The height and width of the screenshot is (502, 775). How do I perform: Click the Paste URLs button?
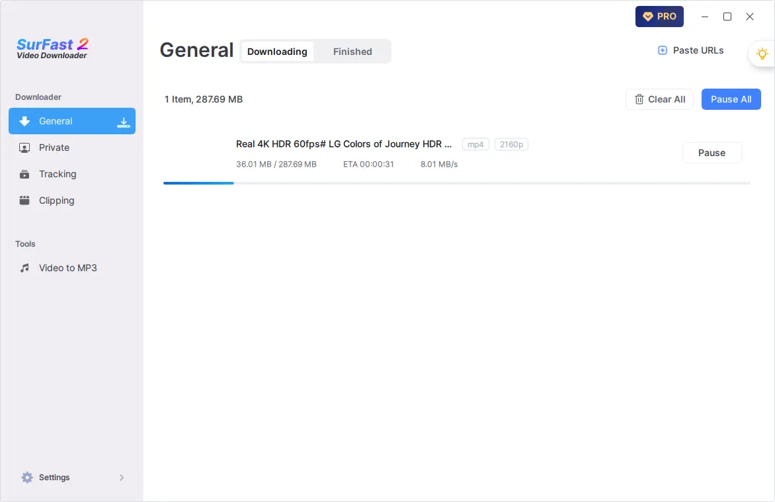click(x=690, y=50)
